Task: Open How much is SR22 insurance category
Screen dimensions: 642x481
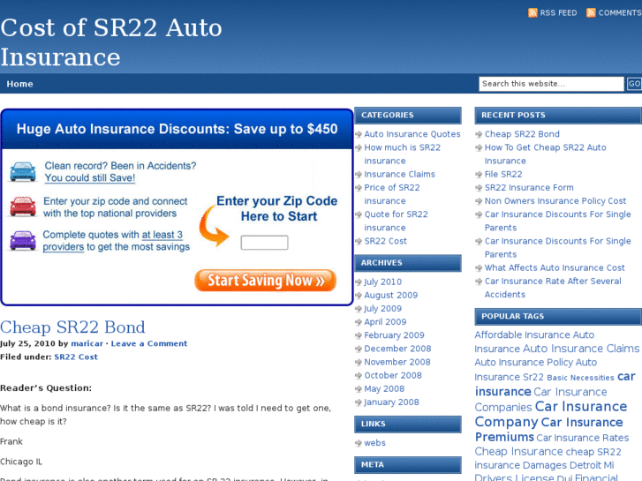Action: (403, 154)
